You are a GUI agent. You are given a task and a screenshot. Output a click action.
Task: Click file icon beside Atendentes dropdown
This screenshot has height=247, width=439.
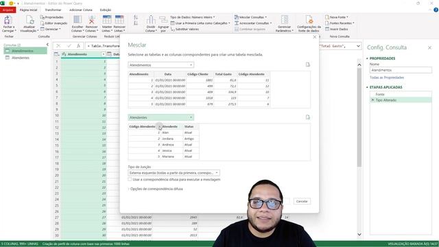point(308,117)
